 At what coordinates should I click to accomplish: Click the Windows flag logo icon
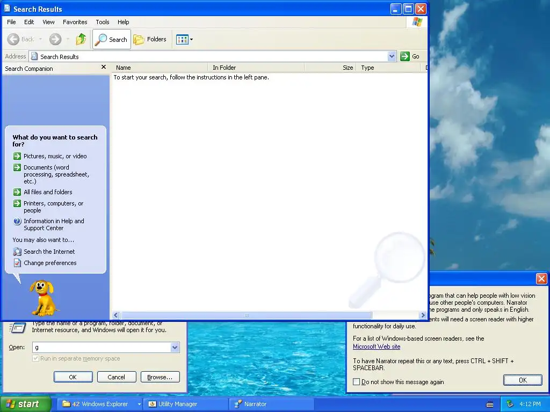417,21
